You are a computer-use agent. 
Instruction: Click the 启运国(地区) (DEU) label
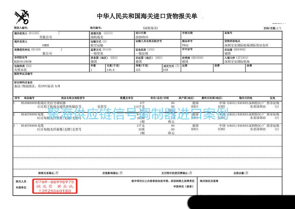click(149, 58)
